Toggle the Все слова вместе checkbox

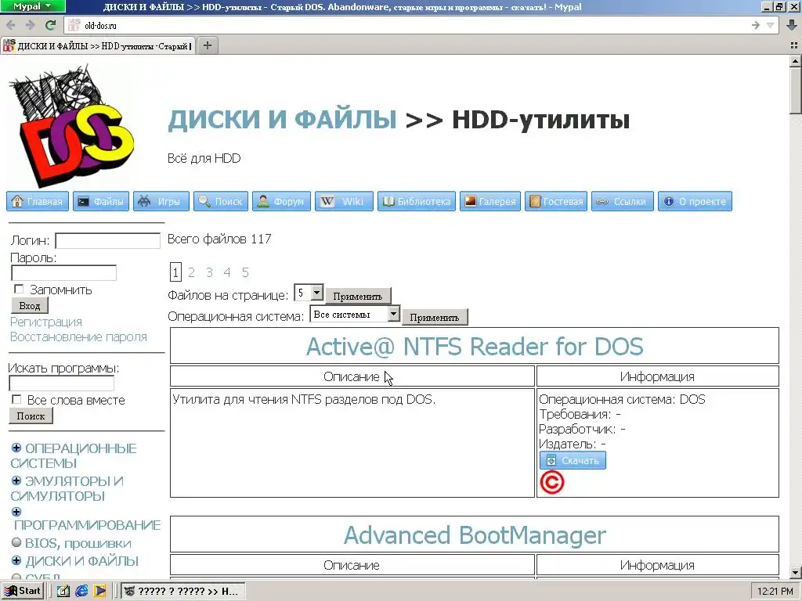point(16,400)
